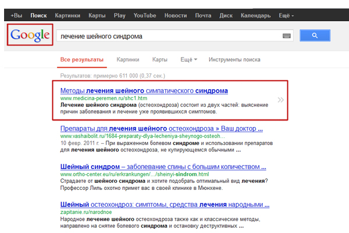349x233 pixels.
Task: Click the www.vashaibolit.ru result URL
Action: tap(143, 136)
